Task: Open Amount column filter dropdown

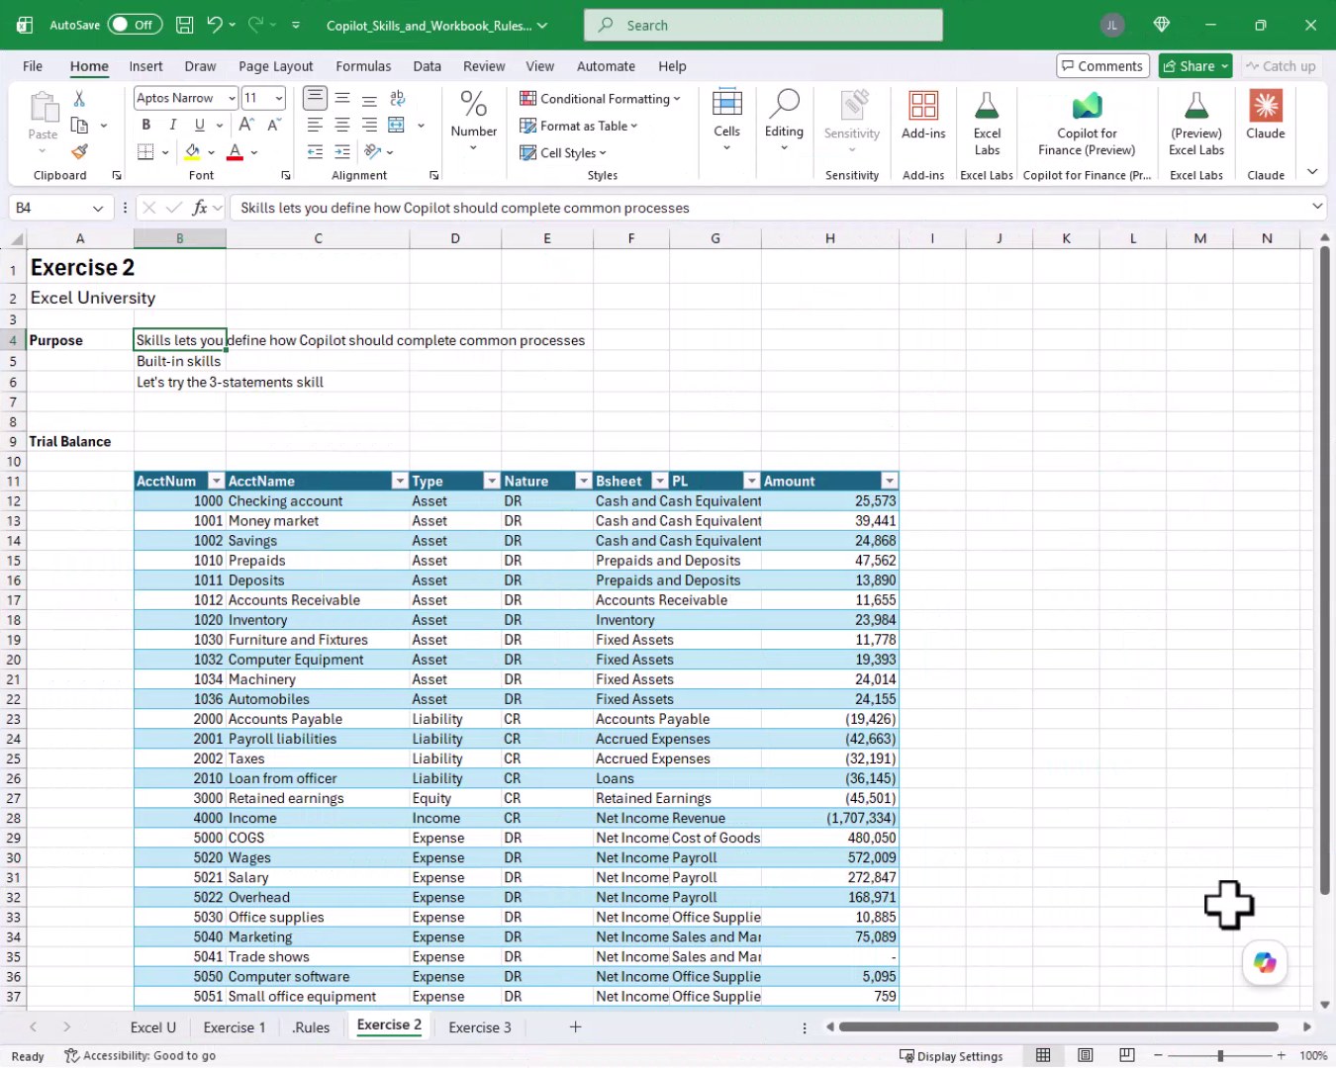Action: click(889, 481)
